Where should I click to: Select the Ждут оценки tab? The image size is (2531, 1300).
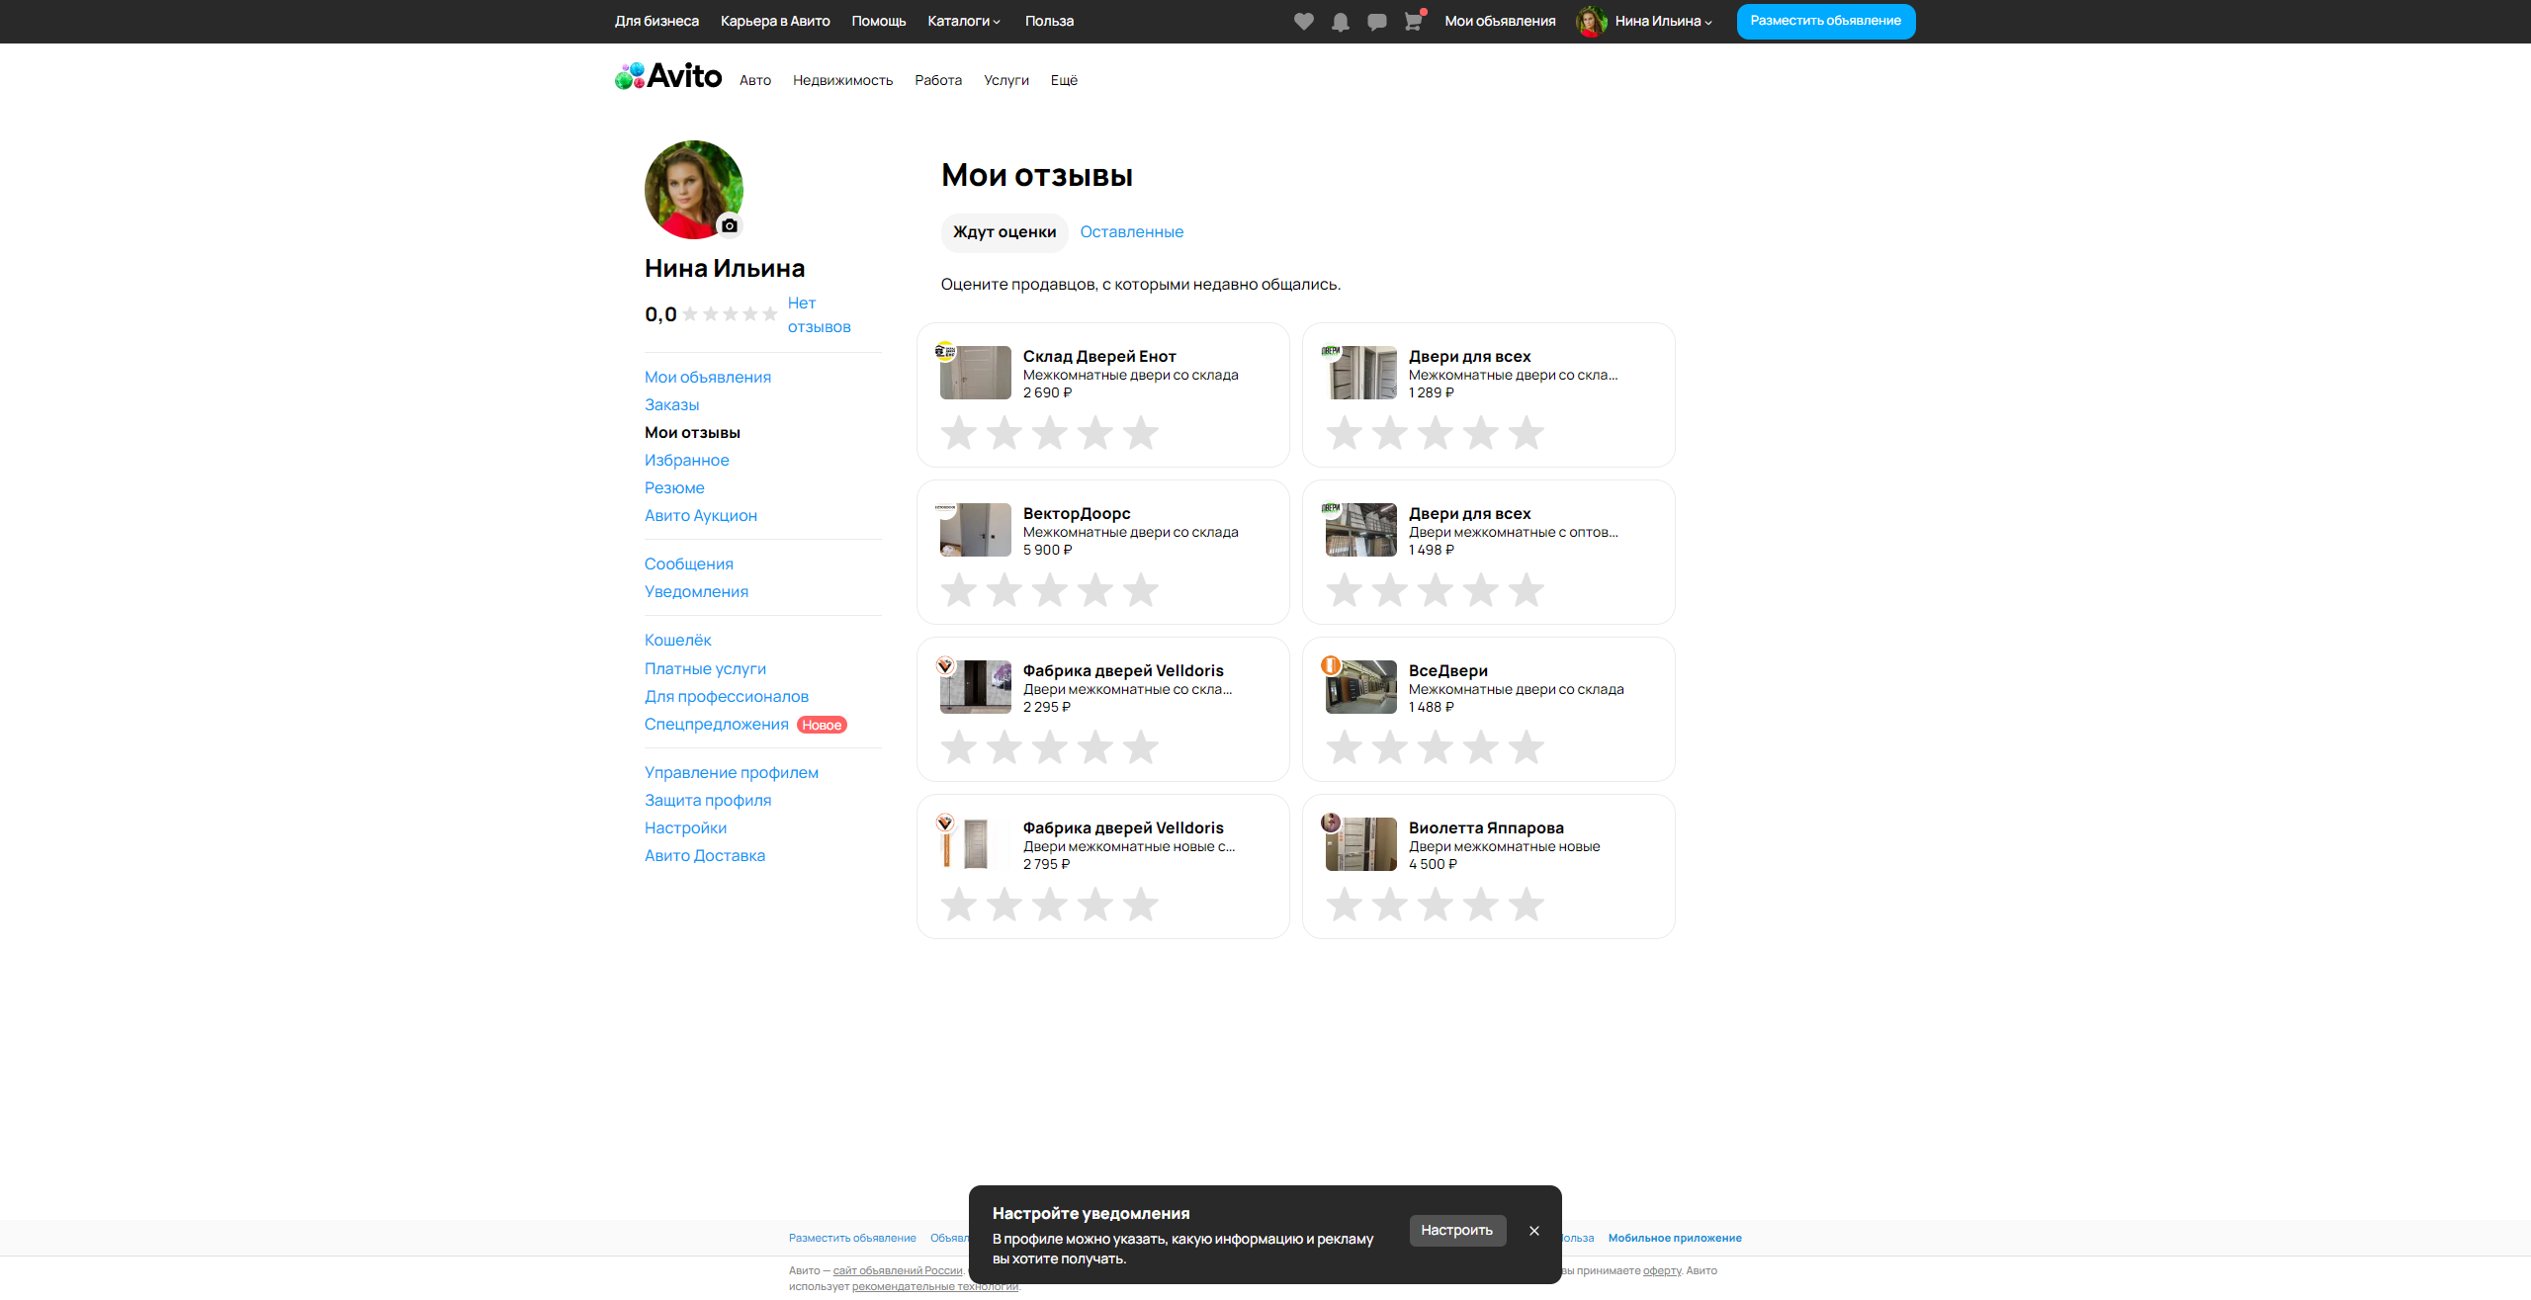click(x=1004, y=231)
